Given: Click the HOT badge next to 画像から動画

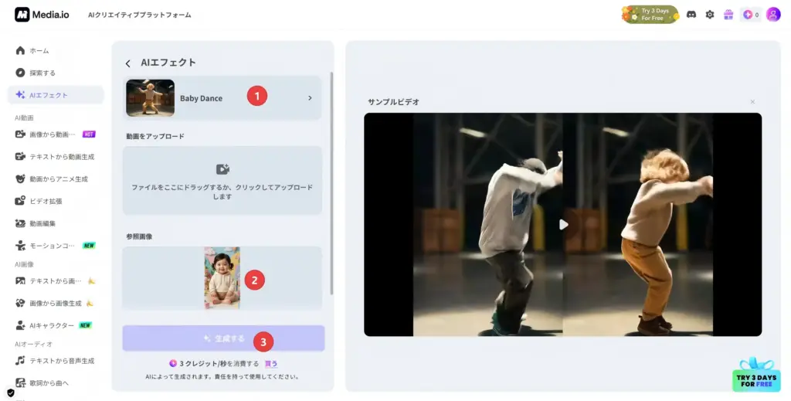Looking at the screenshot, I should [x=89, y=134].
